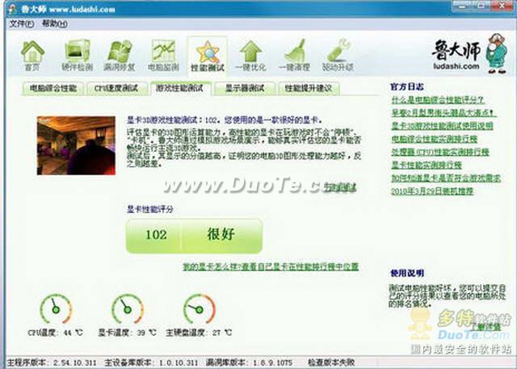Image resolution: width=517 pixels, height=369 pixels.
Task: Select the 性能测试 star icon
Action: coord(208,56)
